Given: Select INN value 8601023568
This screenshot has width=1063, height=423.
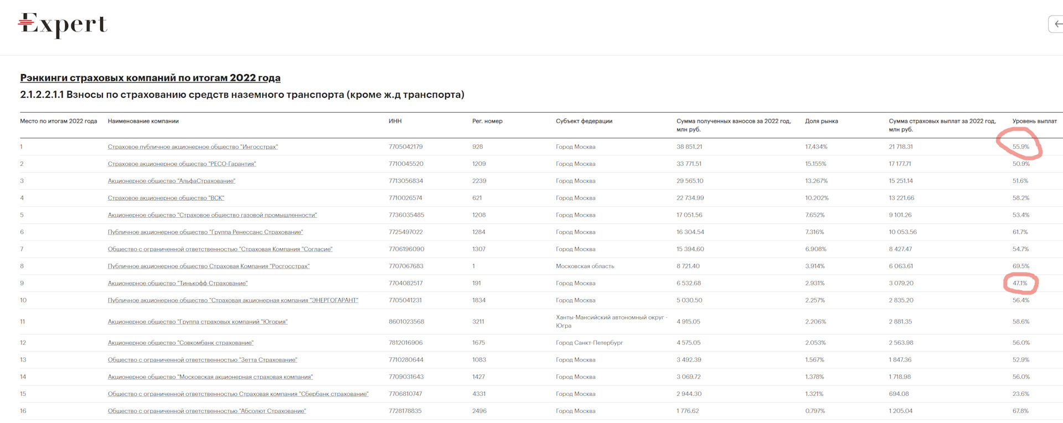Looking at the screenshot, I should (406, 322).
